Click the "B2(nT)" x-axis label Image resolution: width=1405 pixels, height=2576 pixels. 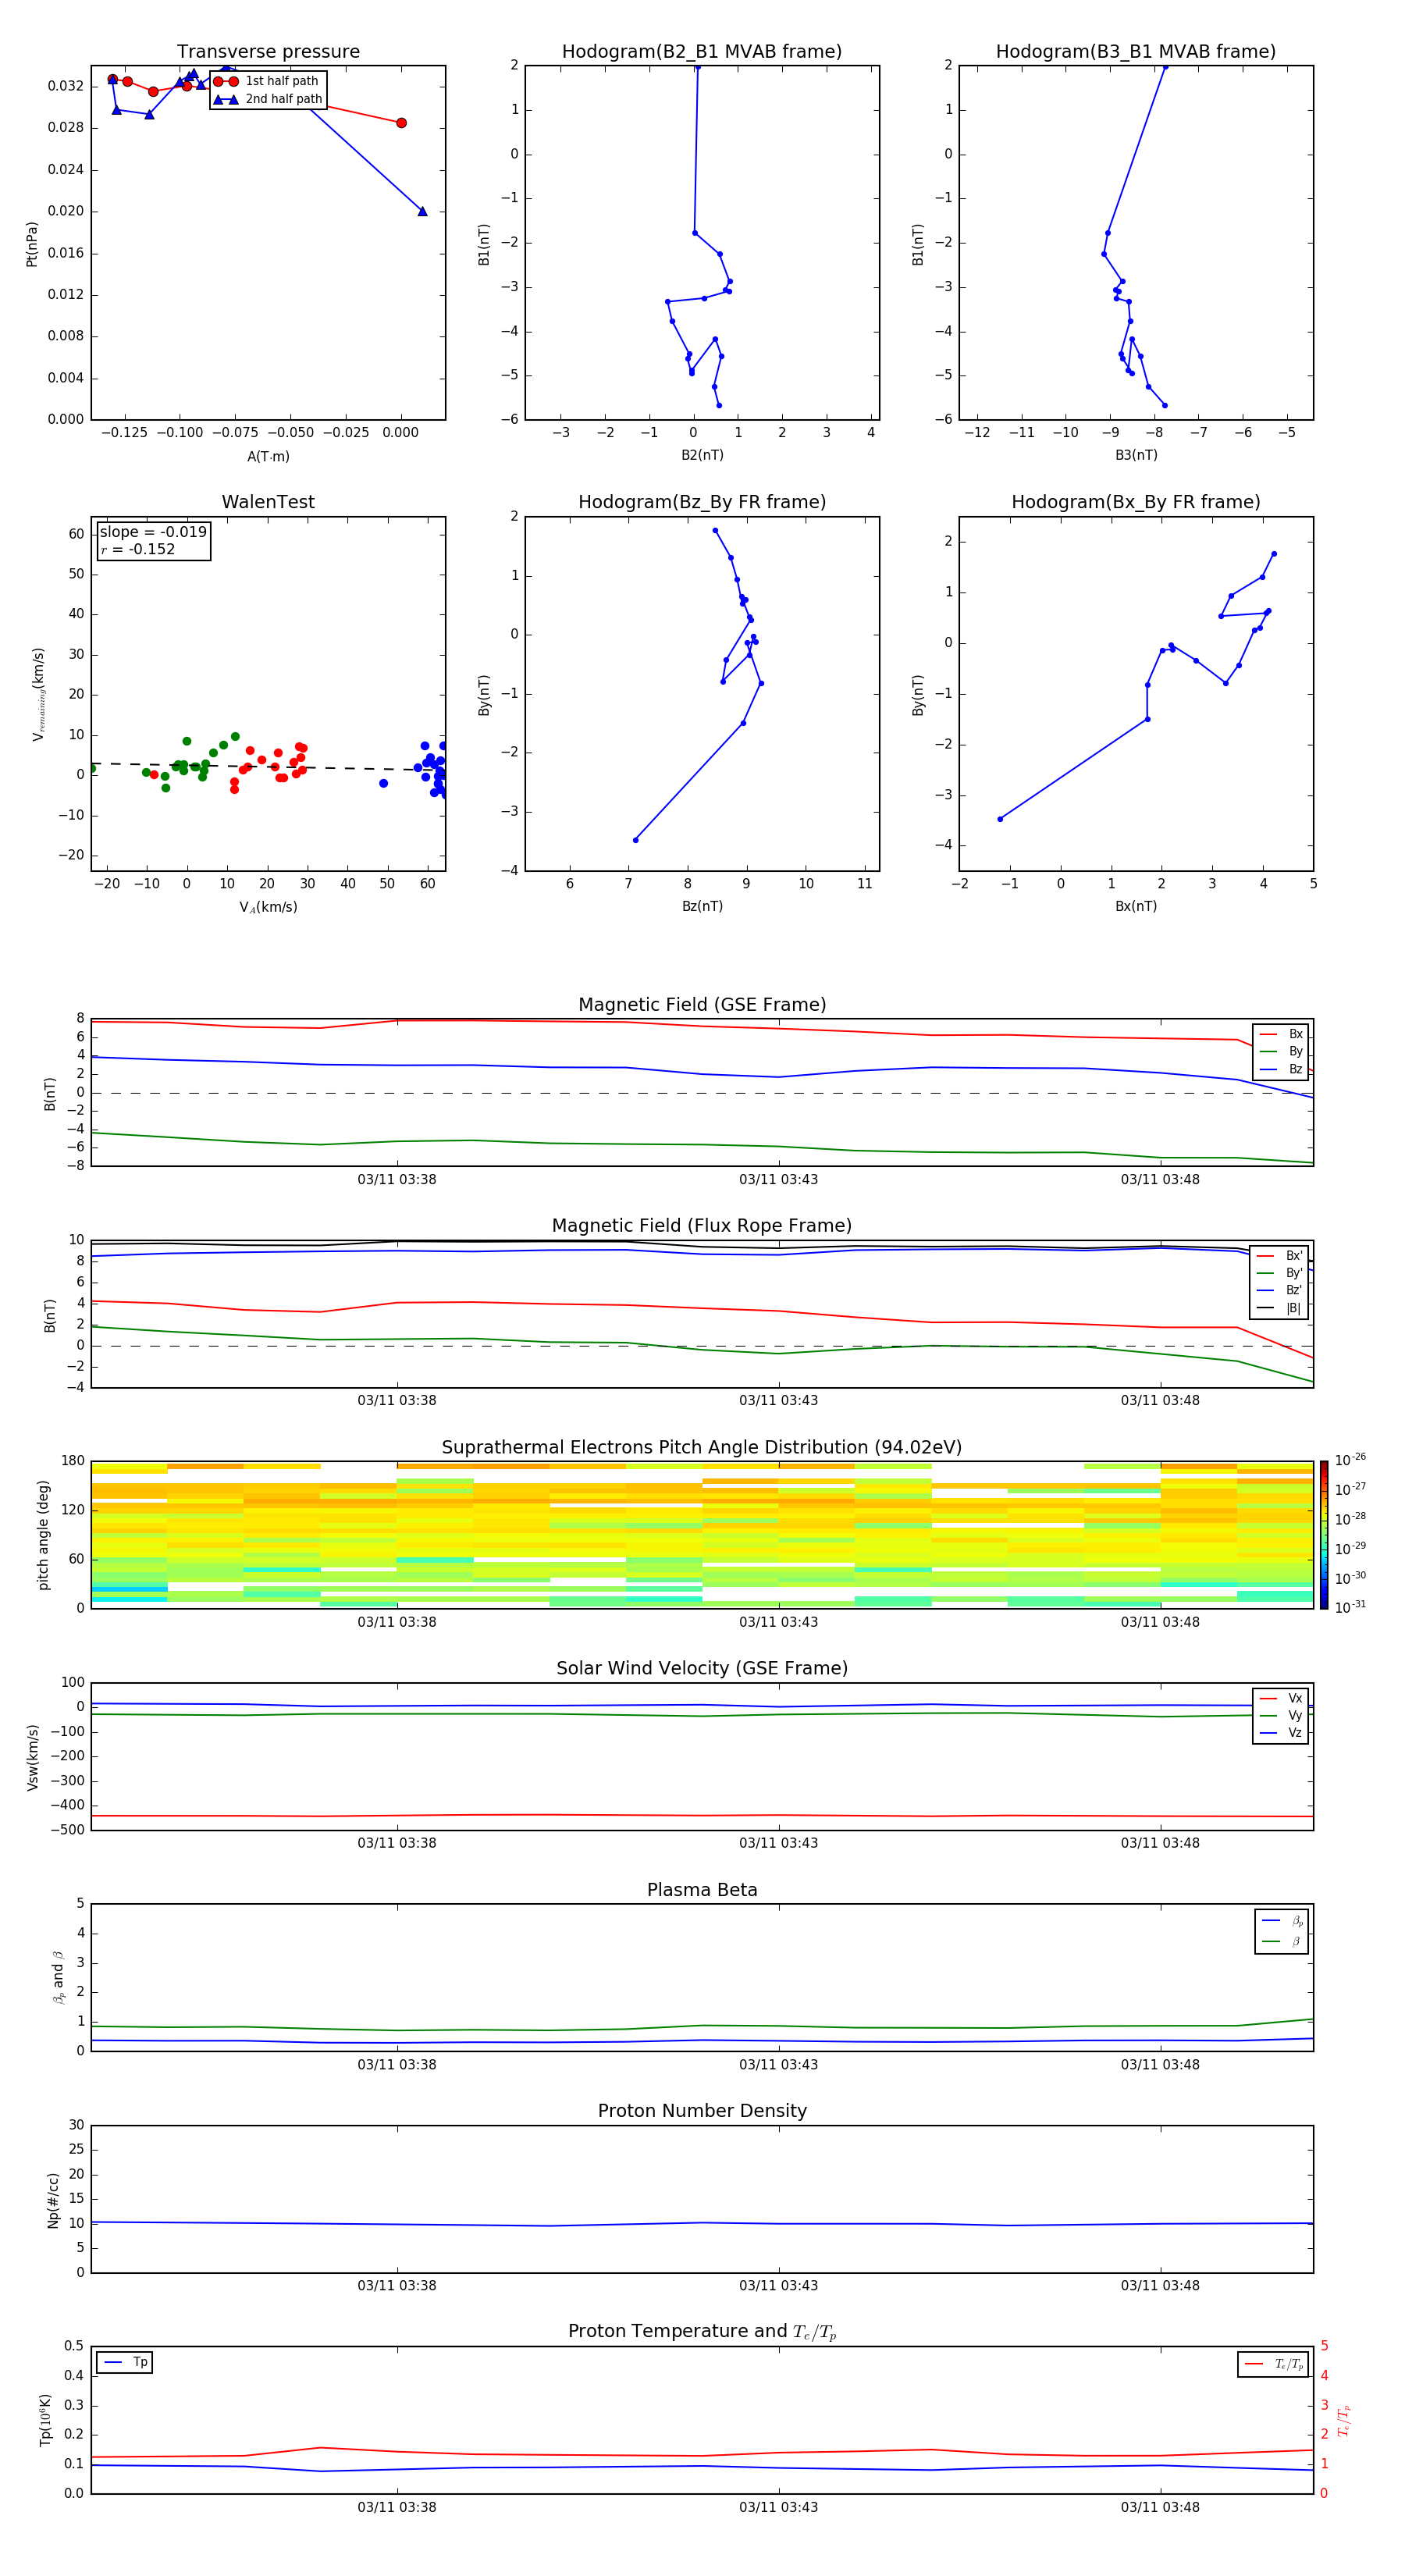(702, 455)
